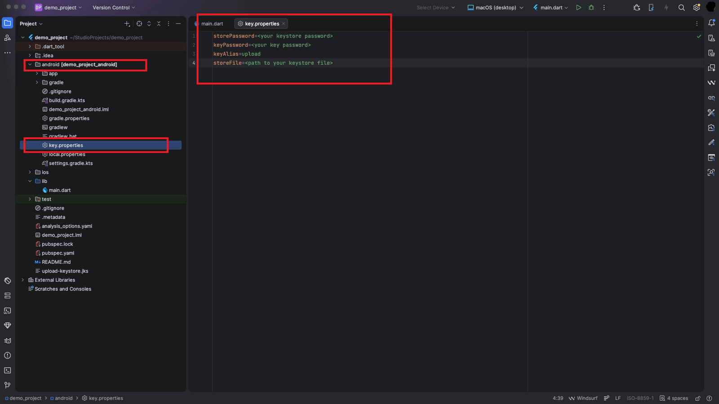Toggle read-only lock in status bar
The width and height of the screenshot is (719, 404).
click(x=698, y=398)
